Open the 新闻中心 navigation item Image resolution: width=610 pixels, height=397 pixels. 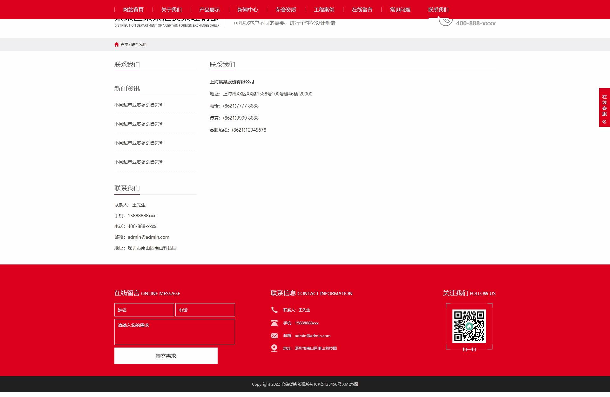coord(247,10)
